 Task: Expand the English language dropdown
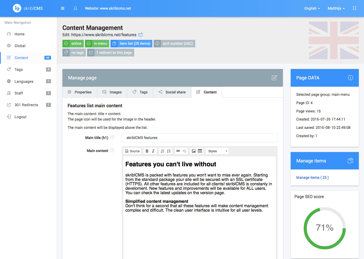312,8
